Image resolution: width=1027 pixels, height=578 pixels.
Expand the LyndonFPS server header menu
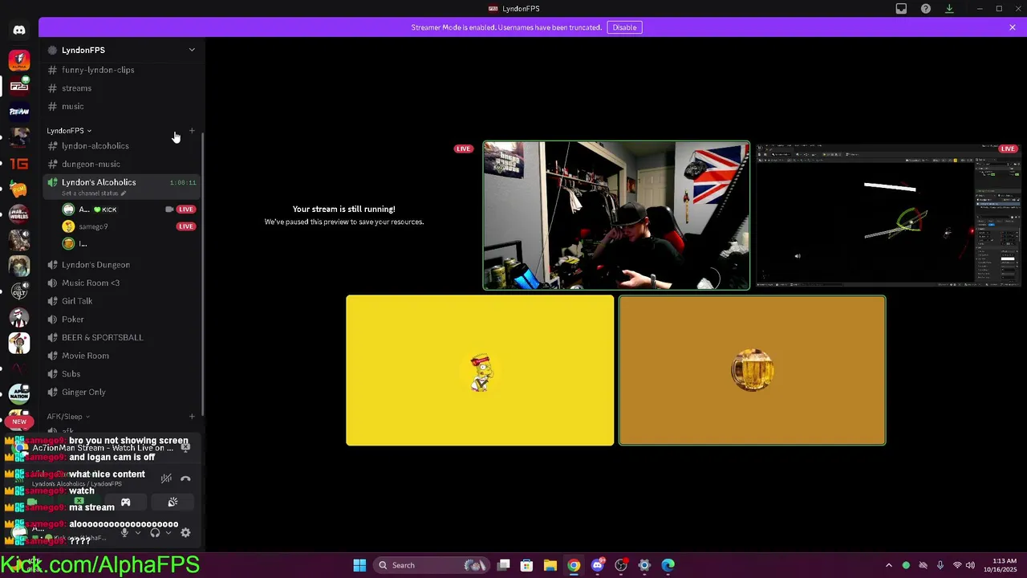(192, 50)
